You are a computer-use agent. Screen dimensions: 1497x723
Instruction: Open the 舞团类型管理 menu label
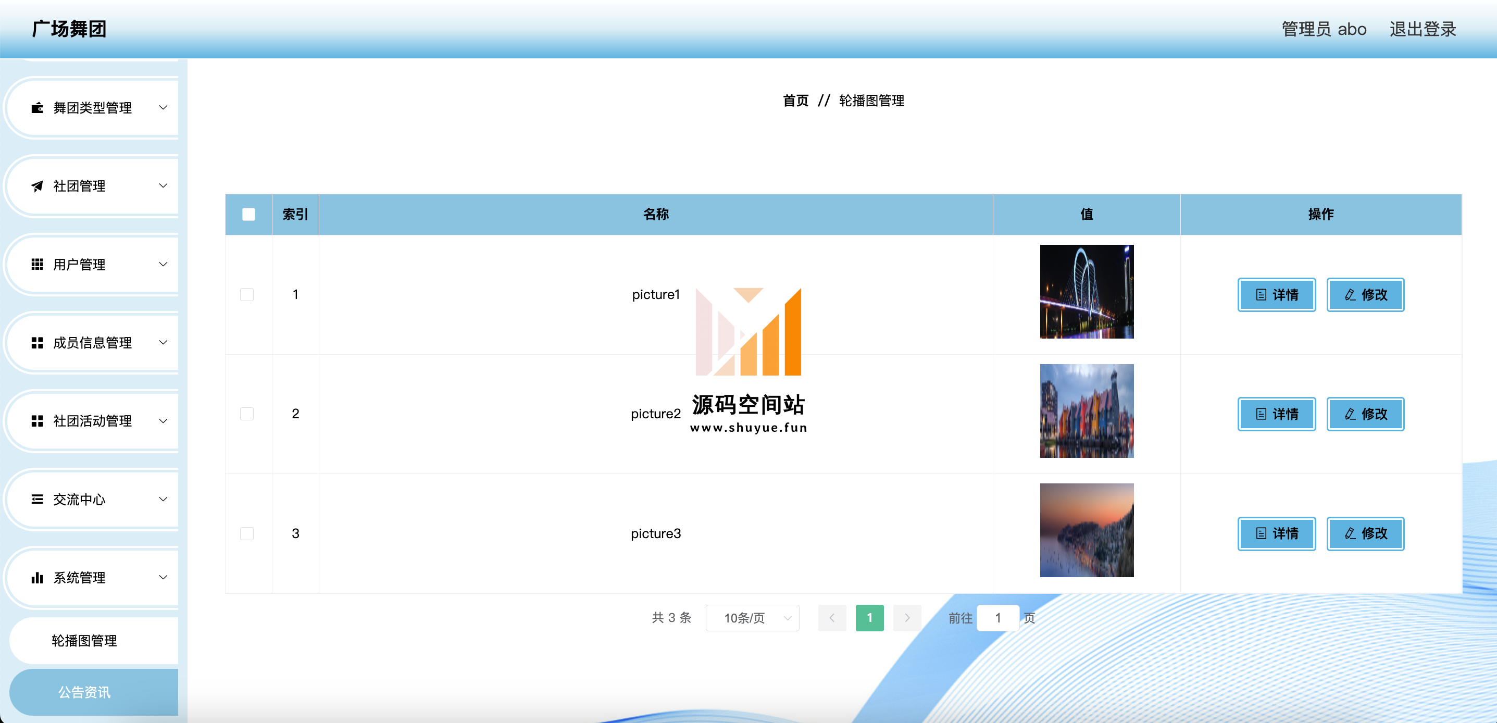coord(92,107)
